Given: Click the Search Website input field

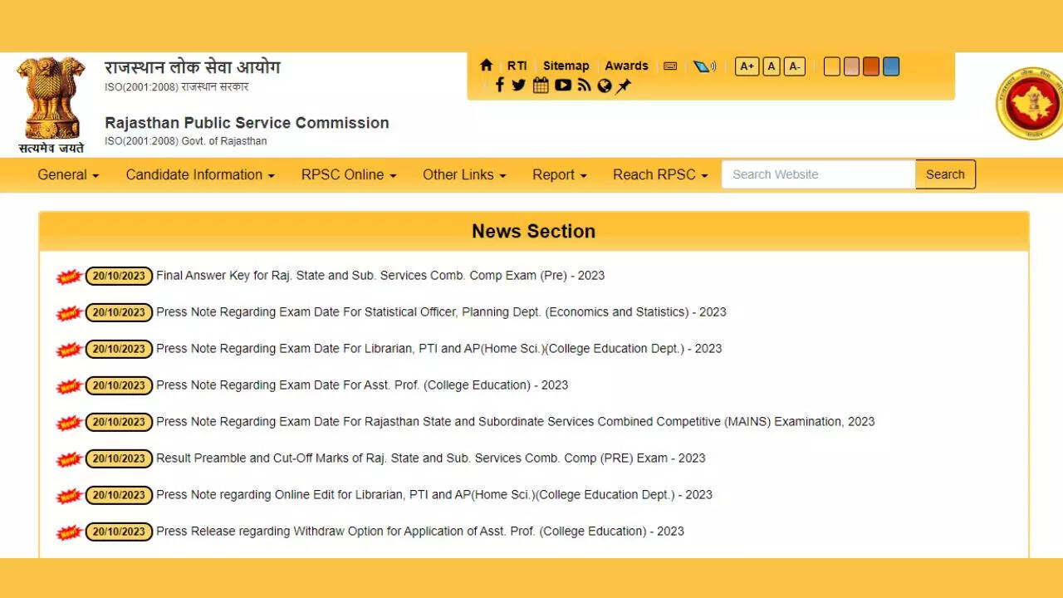Looking at the screenshot, I should 818,174.
